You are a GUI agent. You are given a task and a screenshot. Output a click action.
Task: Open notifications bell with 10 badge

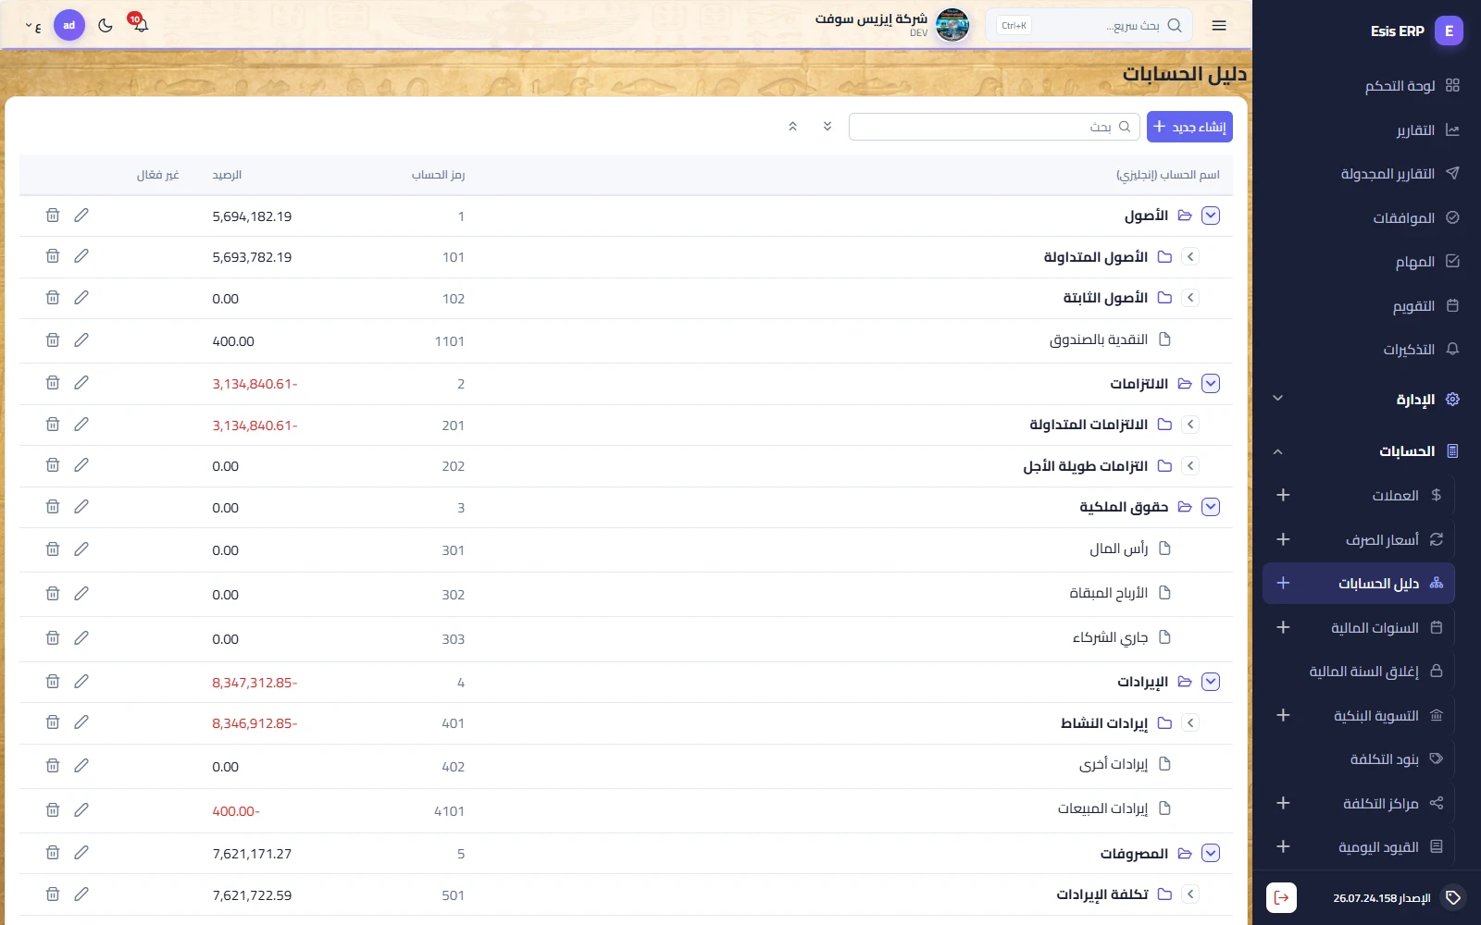140,24
